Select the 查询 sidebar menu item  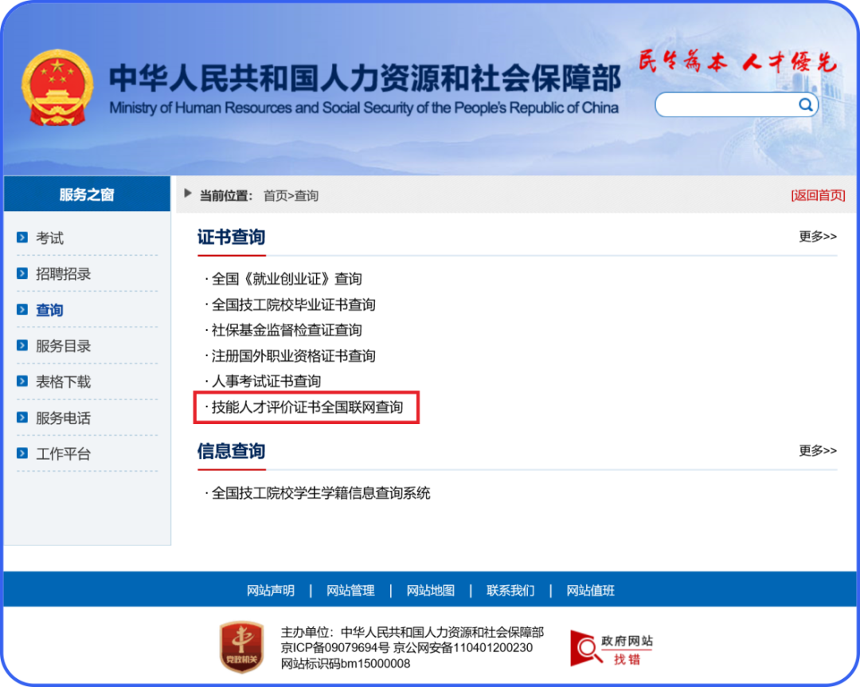[x=49, y=310]
